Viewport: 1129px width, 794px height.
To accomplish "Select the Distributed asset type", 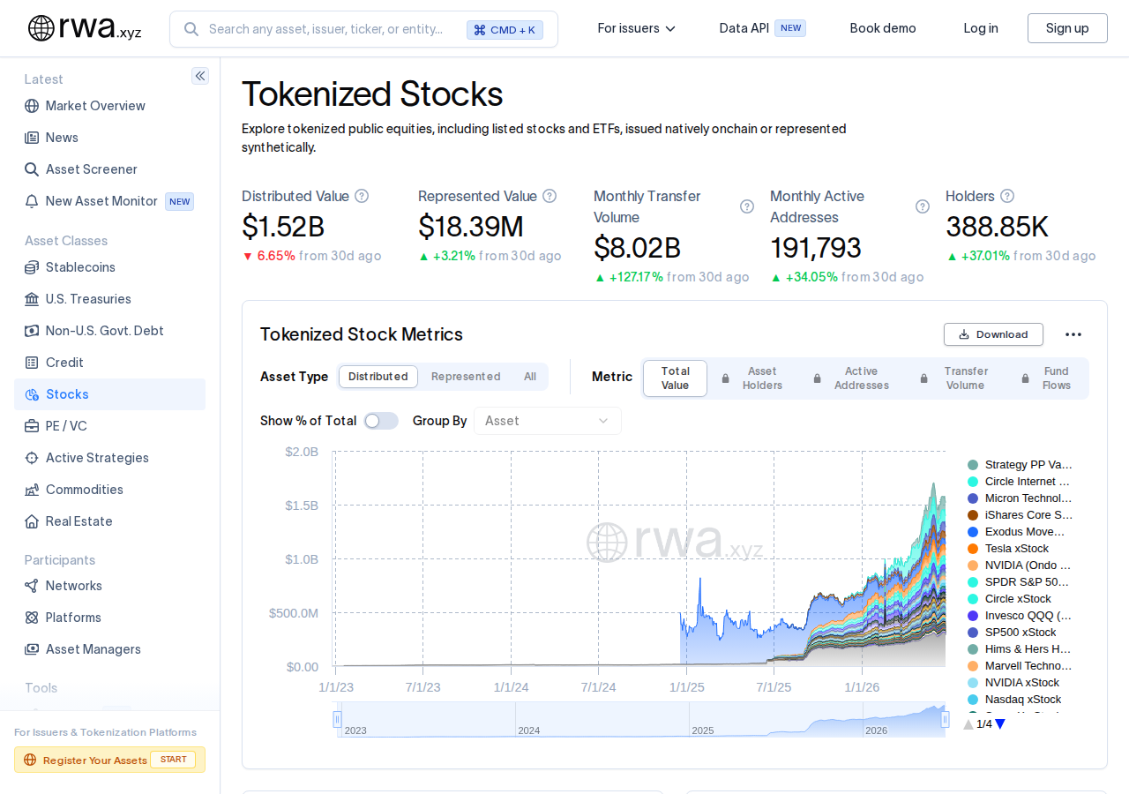I will coord(378,377).
